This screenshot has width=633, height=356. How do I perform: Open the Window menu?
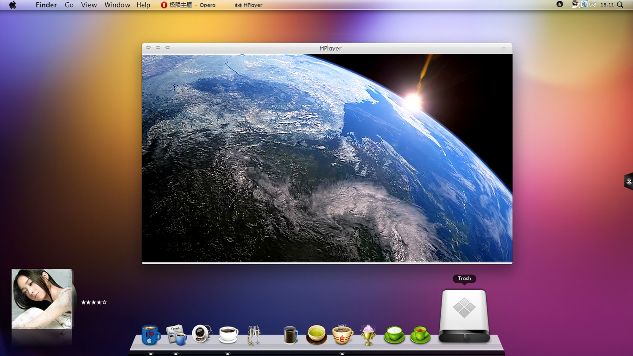[x=117, y=5]
